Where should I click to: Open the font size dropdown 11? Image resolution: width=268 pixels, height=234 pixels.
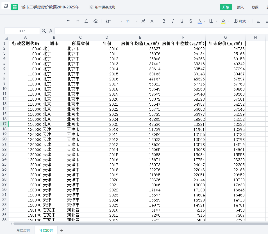point(131,21)
